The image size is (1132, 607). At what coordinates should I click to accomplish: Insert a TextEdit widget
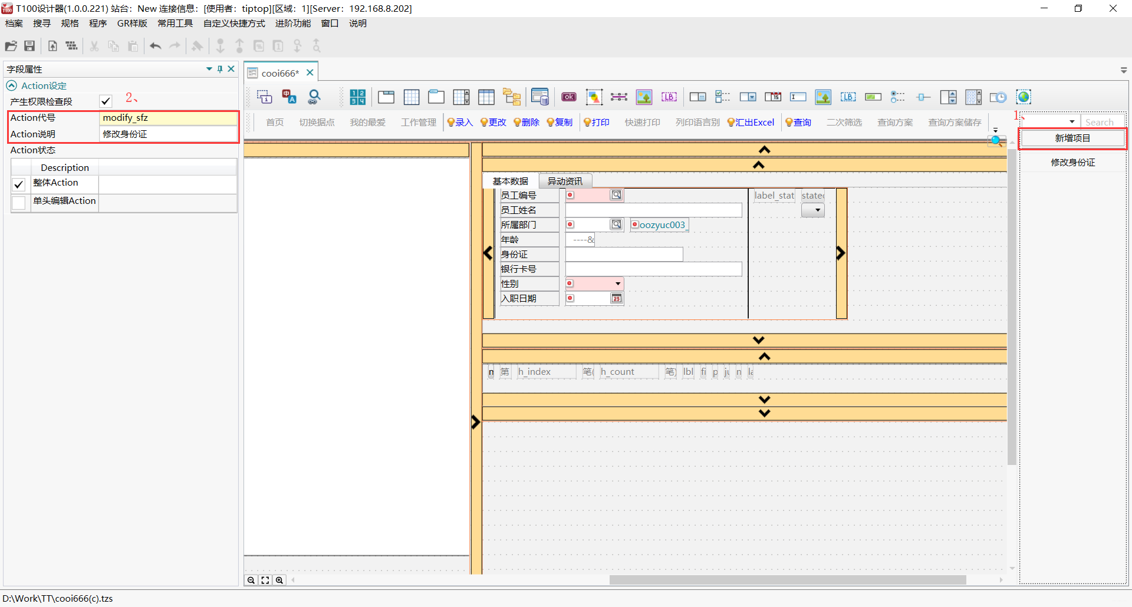973,97
